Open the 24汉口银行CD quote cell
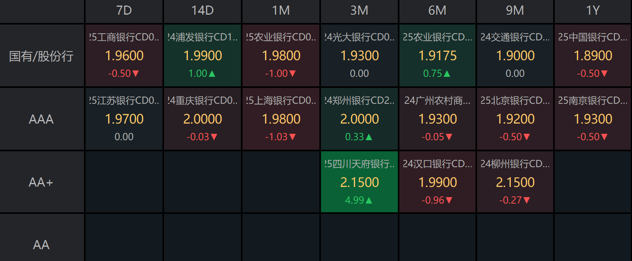This screenshot has width=632, height=261. tap(437, 182)
